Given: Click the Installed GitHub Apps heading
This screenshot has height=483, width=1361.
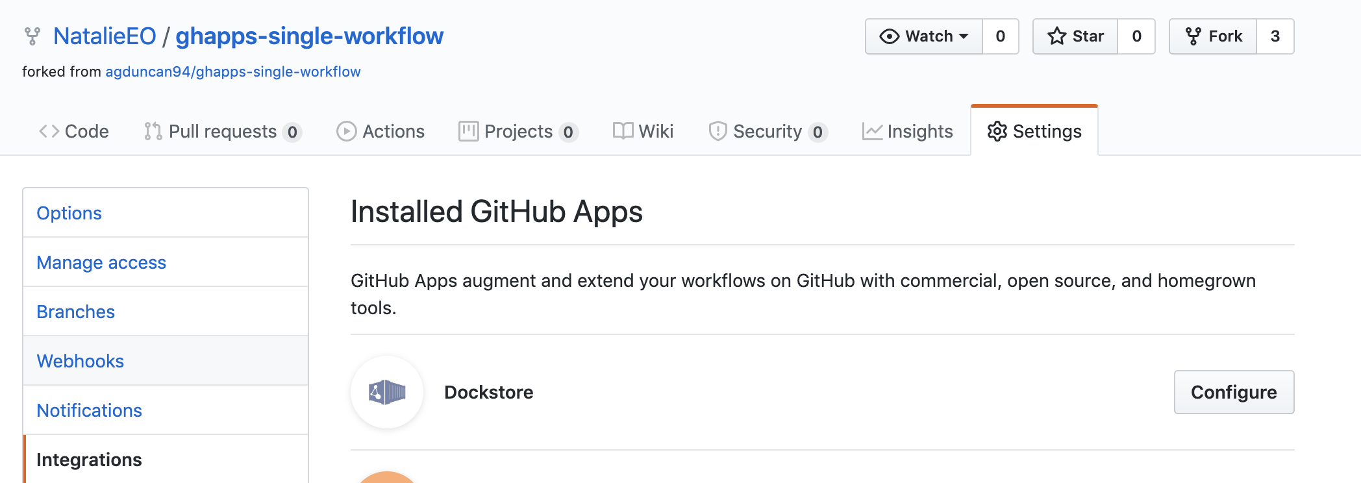Looking at the screenshot, I should point(497,212).
